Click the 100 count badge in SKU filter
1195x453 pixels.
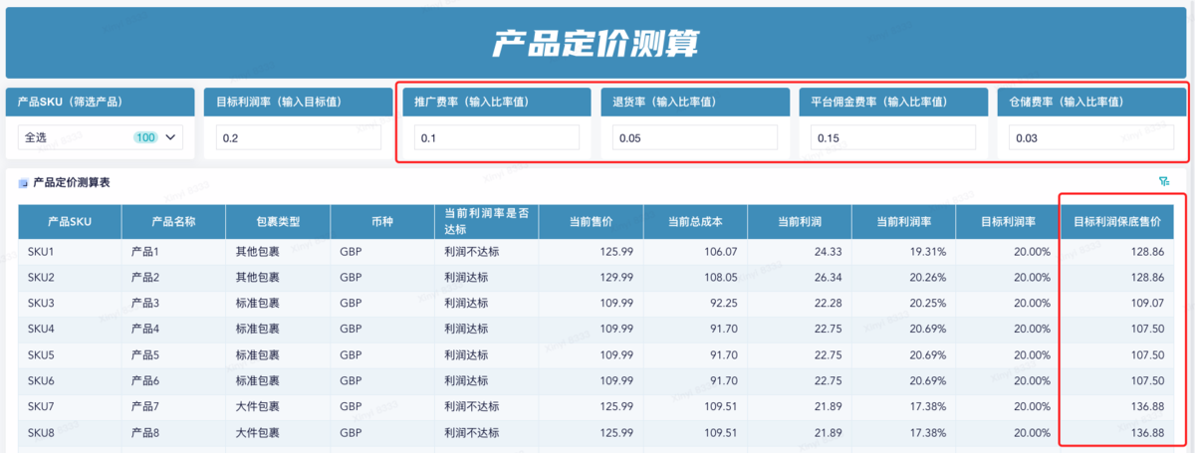tap(145, 137)
